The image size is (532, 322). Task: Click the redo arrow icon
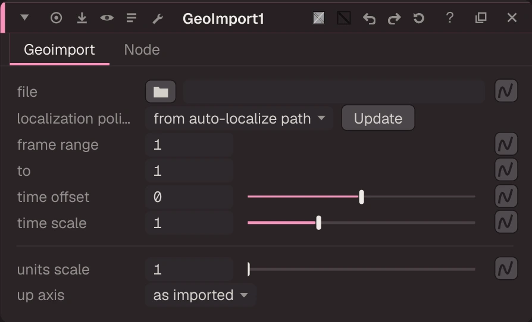pos(394,18)
